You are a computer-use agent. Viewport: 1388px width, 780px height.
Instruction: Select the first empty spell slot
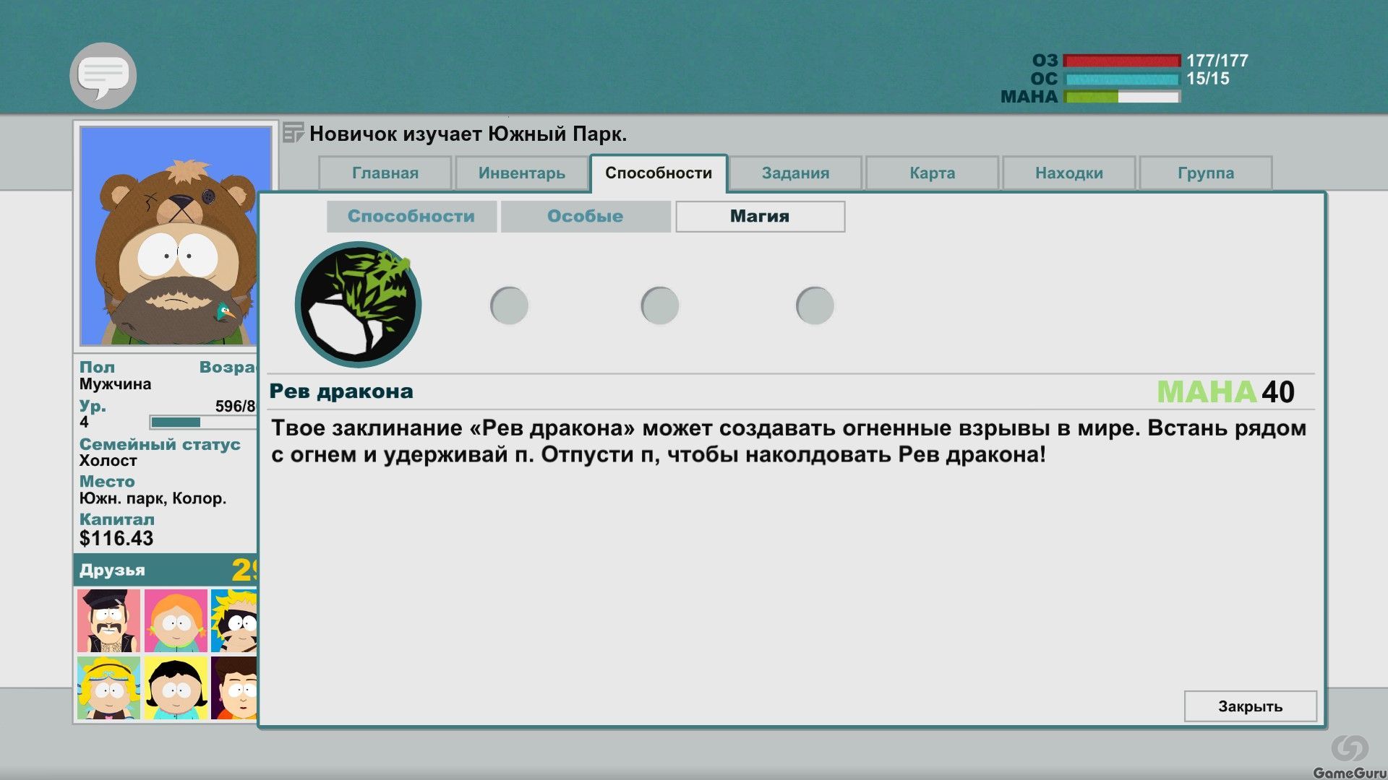tap(509, 305)
